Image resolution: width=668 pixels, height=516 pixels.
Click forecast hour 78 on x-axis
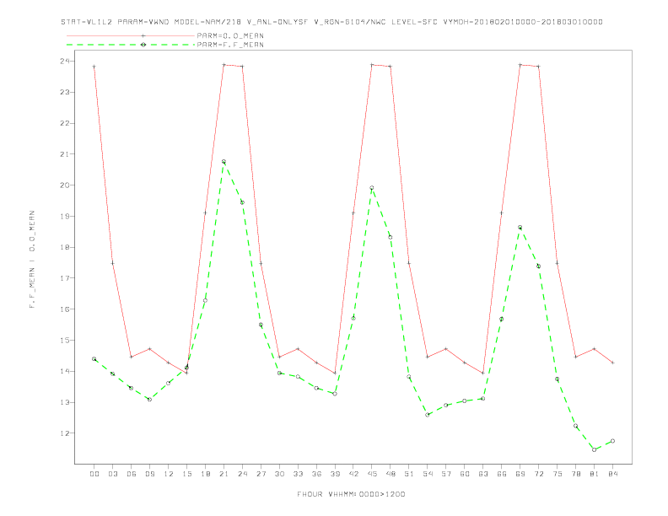click(575, 474)
